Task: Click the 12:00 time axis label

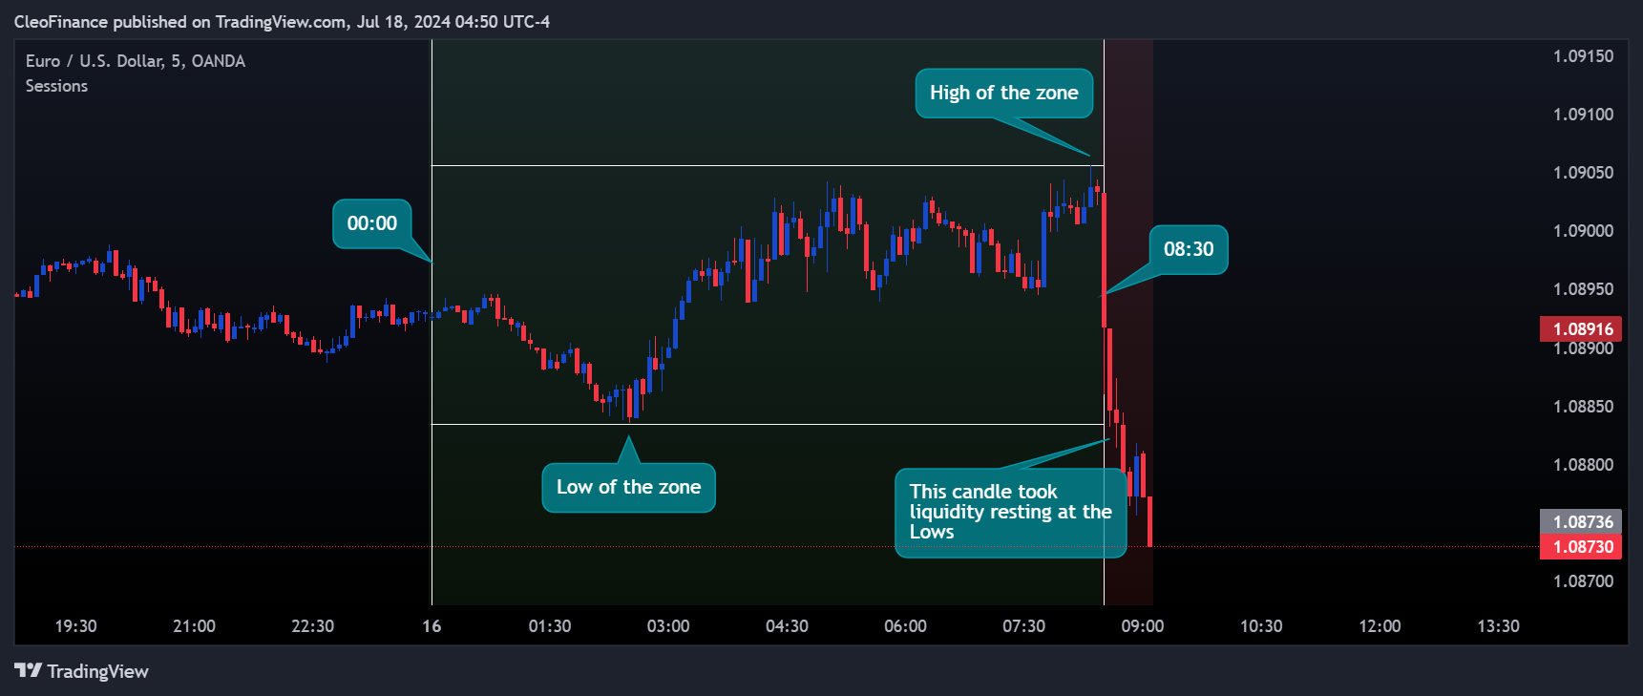Action: [1380, 626]
